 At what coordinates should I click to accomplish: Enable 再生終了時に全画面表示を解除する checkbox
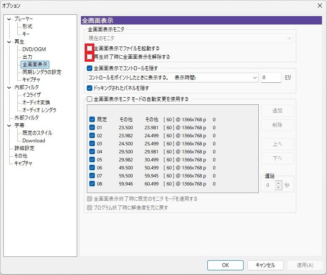pos(89,57)
